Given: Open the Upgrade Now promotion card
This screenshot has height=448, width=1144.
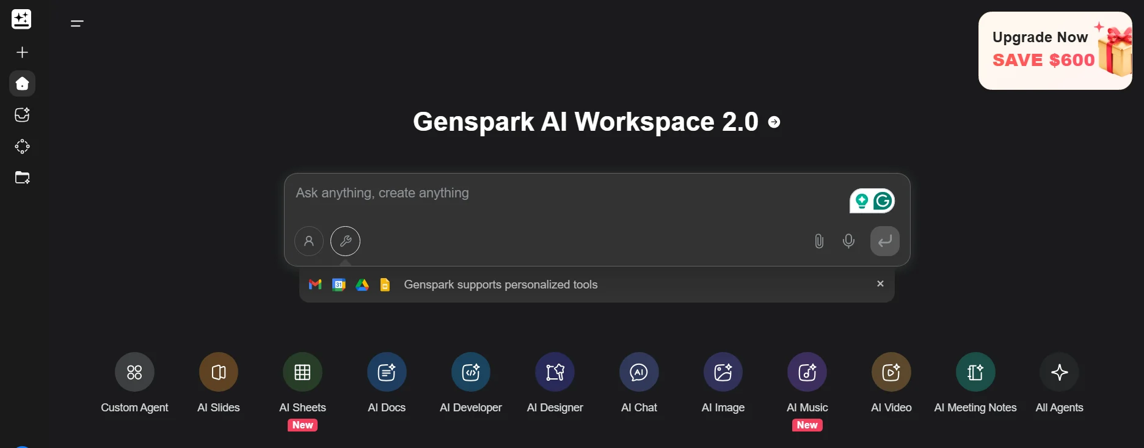Looking at the screenshot, I should point(1055,51).
